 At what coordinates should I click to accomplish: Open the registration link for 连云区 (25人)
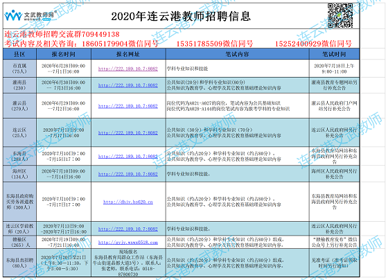(128, 132)
